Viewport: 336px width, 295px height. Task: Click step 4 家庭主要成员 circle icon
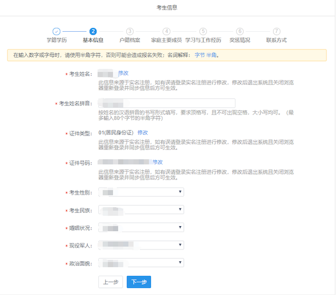[x=167, y=32]
